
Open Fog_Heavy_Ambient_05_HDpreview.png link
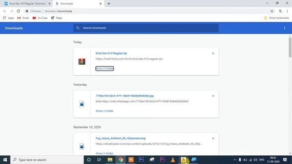[x=120, y=138]
